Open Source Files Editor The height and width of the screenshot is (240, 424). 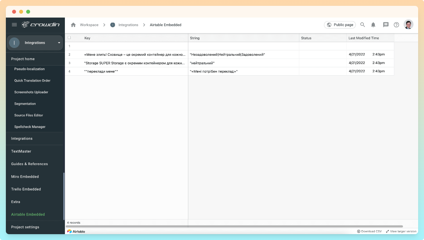[x=29, y=115]
